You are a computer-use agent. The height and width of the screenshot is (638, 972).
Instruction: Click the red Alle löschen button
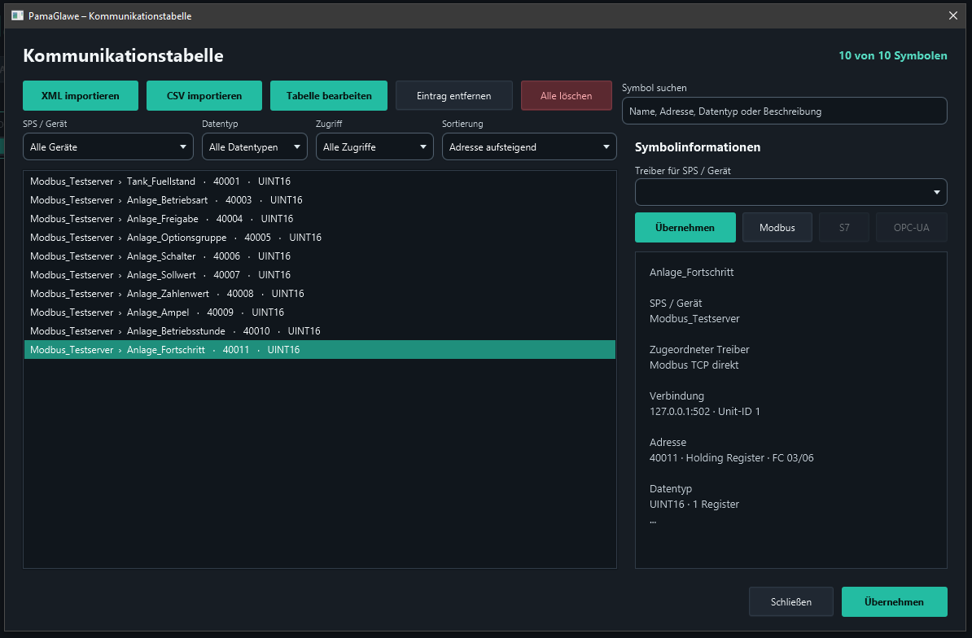point(566,96)
